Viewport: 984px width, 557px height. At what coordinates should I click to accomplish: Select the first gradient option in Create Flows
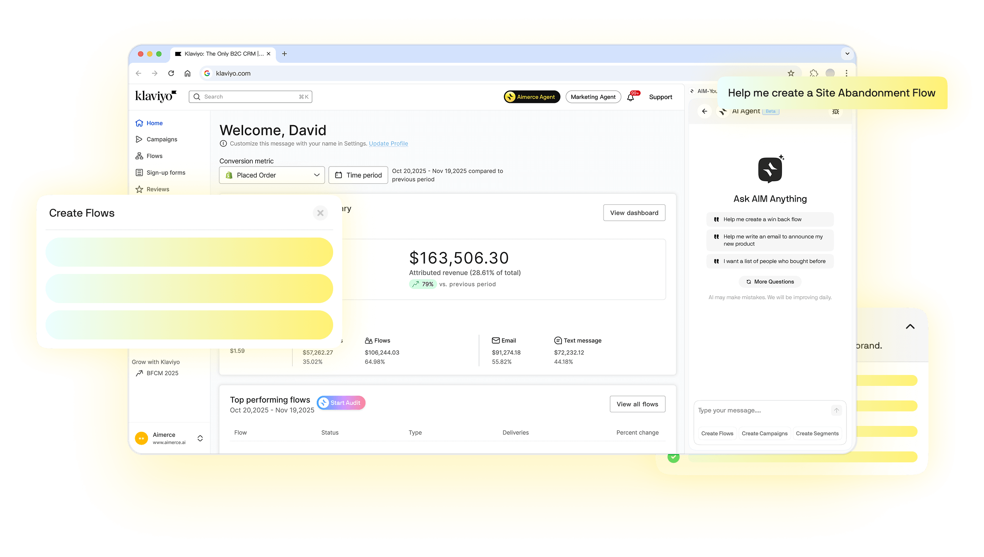click(189, 252)
